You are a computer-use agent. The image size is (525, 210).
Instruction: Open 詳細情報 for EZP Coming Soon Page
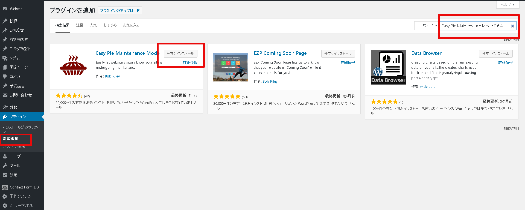coord(348,62)
